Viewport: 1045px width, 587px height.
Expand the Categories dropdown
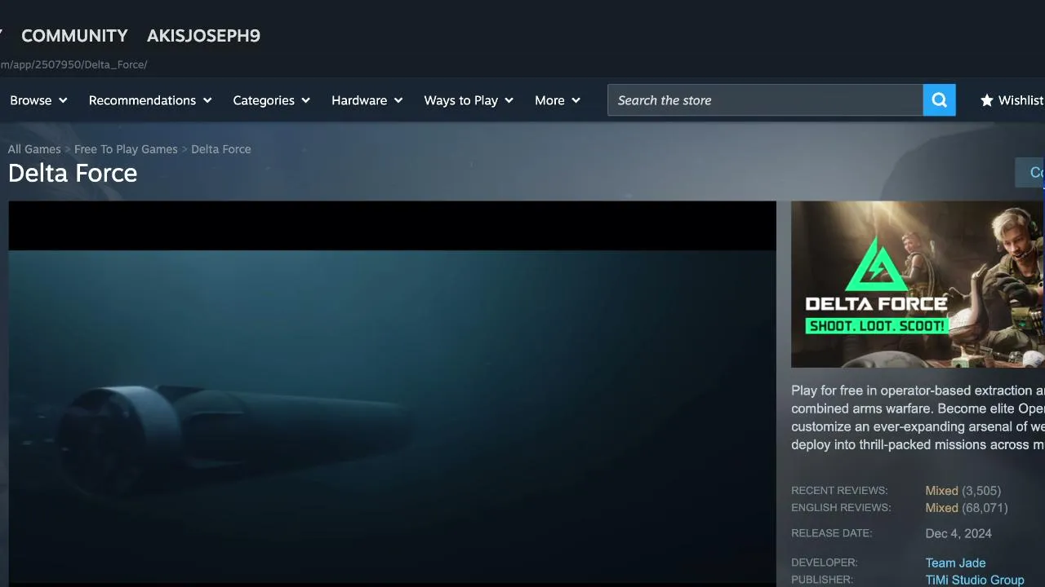[x=272, y=100]
